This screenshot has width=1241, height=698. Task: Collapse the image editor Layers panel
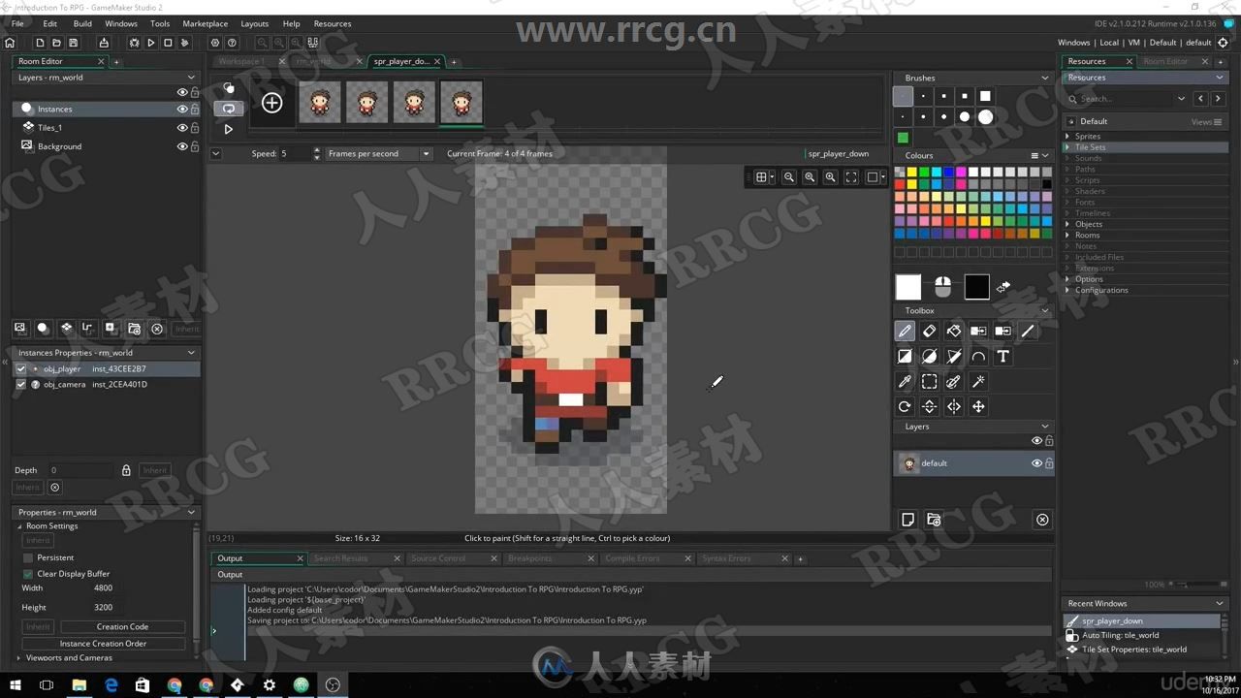point(1044,427)
